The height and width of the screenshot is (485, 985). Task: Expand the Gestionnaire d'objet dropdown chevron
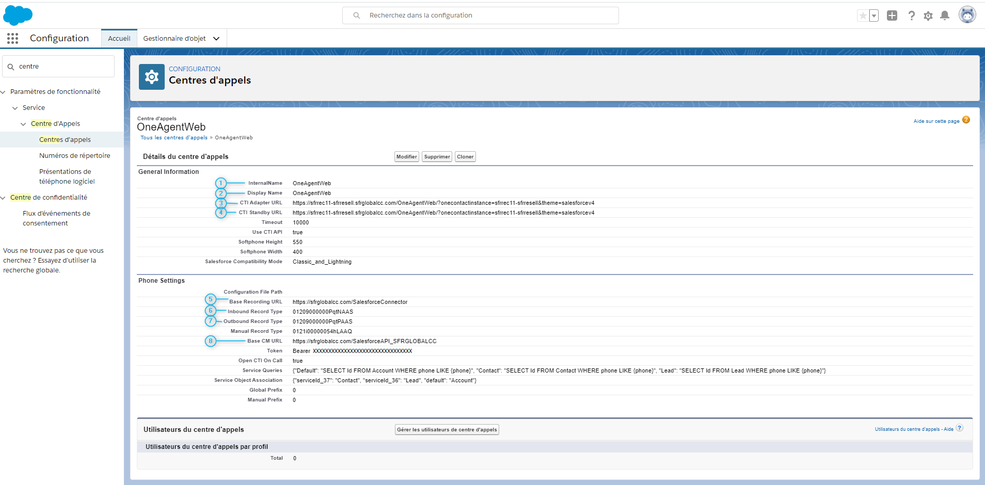216,39
